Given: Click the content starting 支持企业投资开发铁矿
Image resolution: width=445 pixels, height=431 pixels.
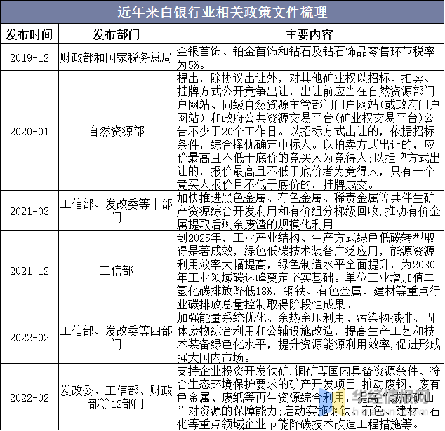Looking at the screenshot, I should pyautogui.click(x=309, y=397).
